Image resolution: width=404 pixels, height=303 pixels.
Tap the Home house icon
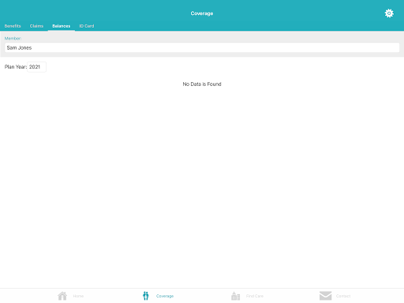tap(62, 296)
